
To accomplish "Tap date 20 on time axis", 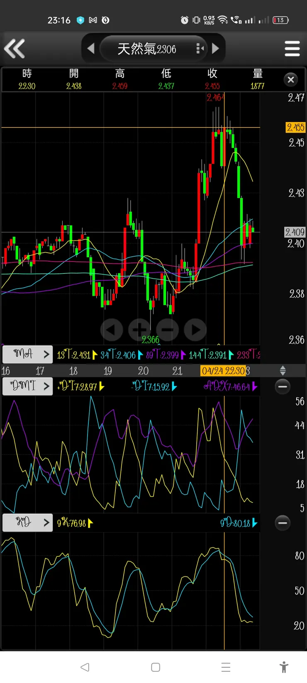I will tap(143, 371).
